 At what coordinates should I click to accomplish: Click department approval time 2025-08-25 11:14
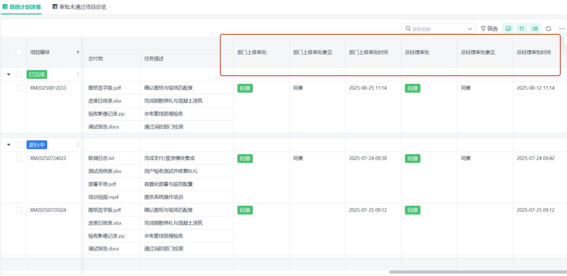[368, 88]
